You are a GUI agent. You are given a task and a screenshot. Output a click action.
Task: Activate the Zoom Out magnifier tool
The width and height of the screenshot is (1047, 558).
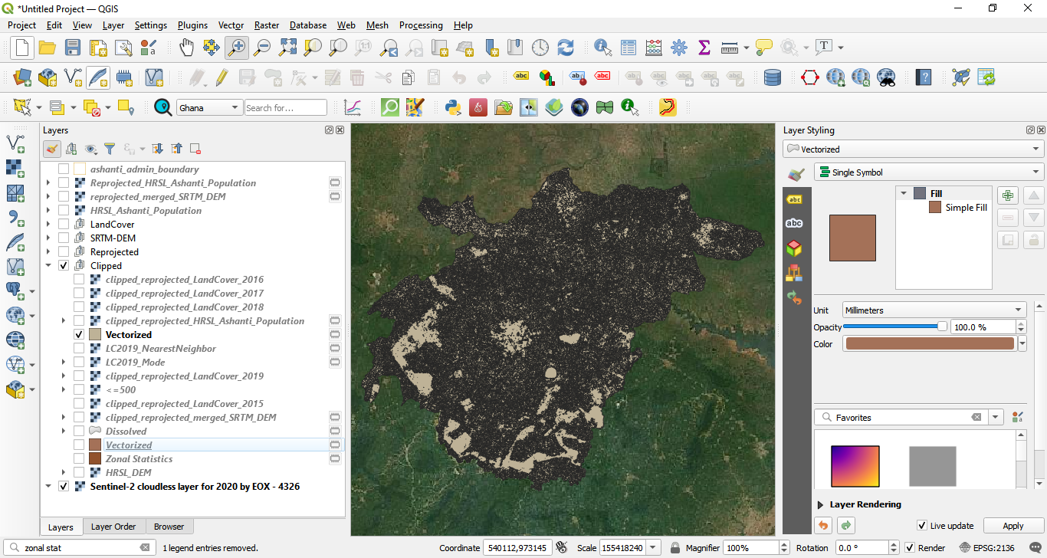tap(262, 48)
